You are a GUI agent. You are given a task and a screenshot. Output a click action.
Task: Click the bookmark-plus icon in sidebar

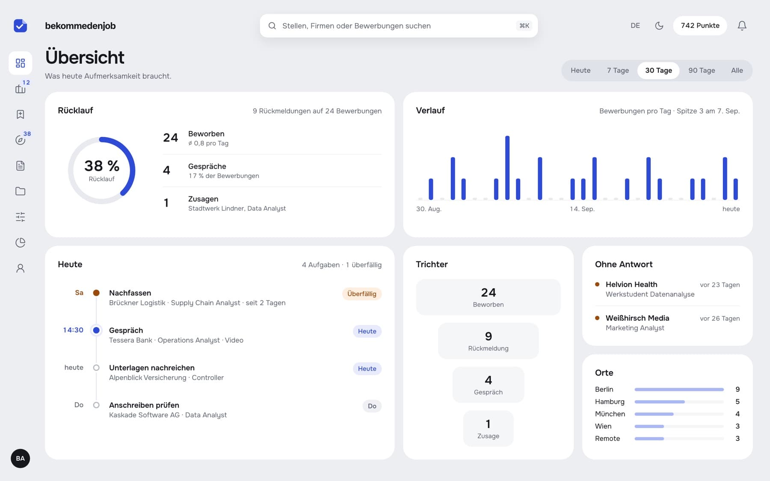(x=20, y=114)
